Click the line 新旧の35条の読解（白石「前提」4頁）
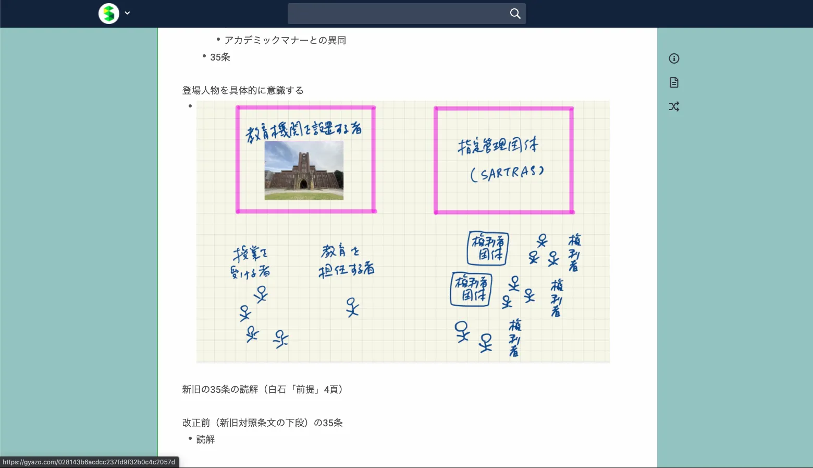The width and height of the screenshot is (813, 468). (263, 389)
